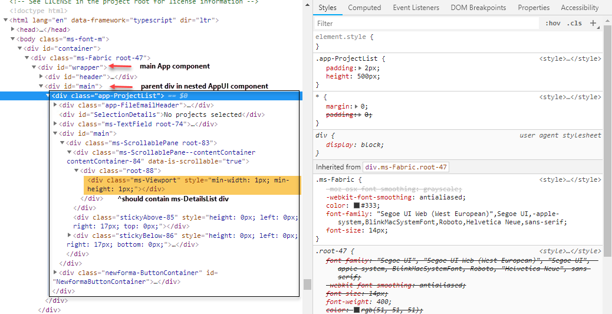Click the element.style rule block
612x314 pixels.
pyautogui.click(x=458, y=41)
